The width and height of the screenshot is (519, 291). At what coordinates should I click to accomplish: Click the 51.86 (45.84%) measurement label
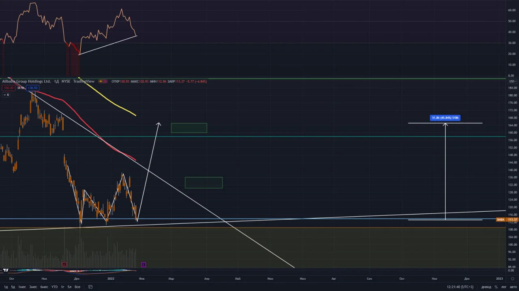pyautogui.click(x=445, y=118)
